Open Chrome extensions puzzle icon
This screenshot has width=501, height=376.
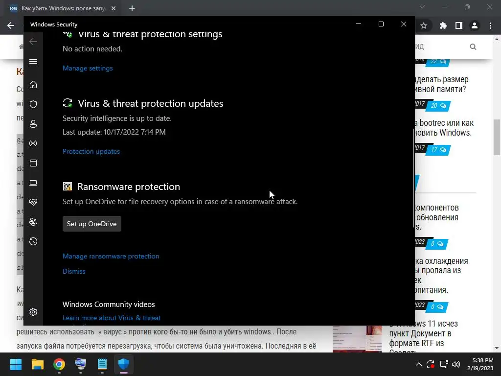pos(443,25)
